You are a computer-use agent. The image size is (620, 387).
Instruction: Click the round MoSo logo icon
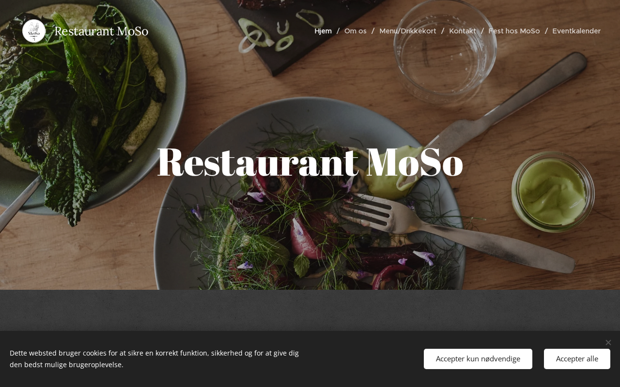(34, 31)
